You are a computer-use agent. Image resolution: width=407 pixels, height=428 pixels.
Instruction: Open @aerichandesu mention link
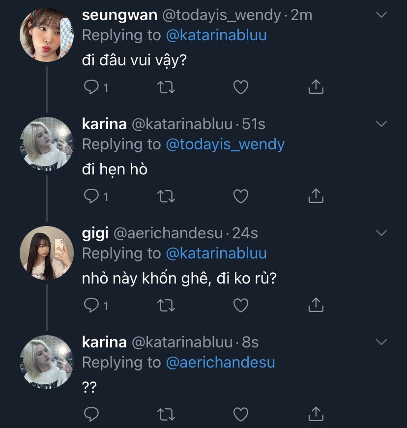pyautogui.click(x=220, y=363)
